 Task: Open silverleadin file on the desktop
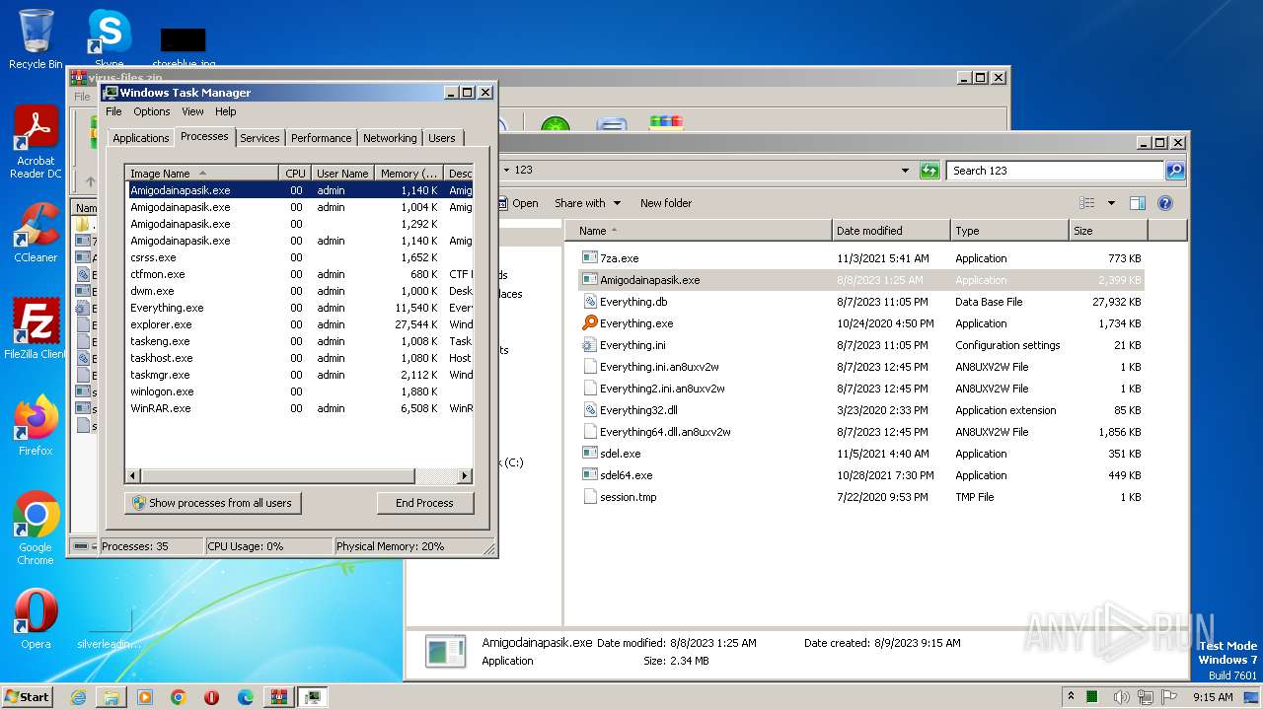pyautogui.click(x=110, y=630)
